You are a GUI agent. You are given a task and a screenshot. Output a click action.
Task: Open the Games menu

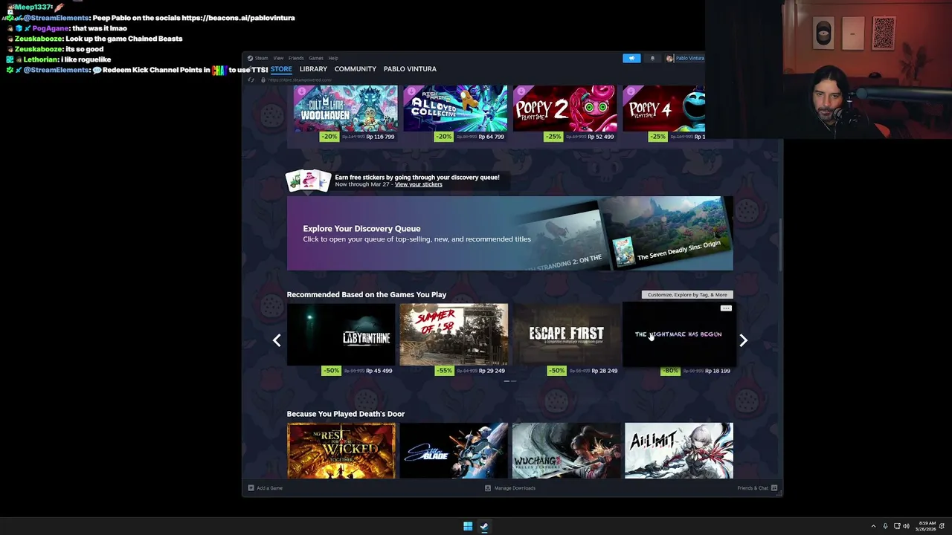click(316, 58)
